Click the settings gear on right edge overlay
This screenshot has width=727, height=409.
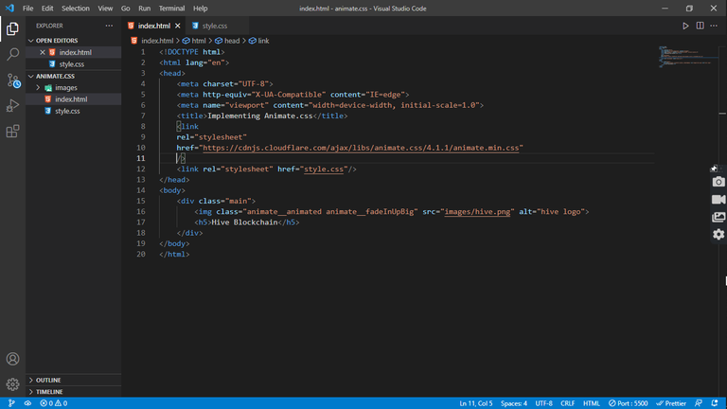pos(718,235)
